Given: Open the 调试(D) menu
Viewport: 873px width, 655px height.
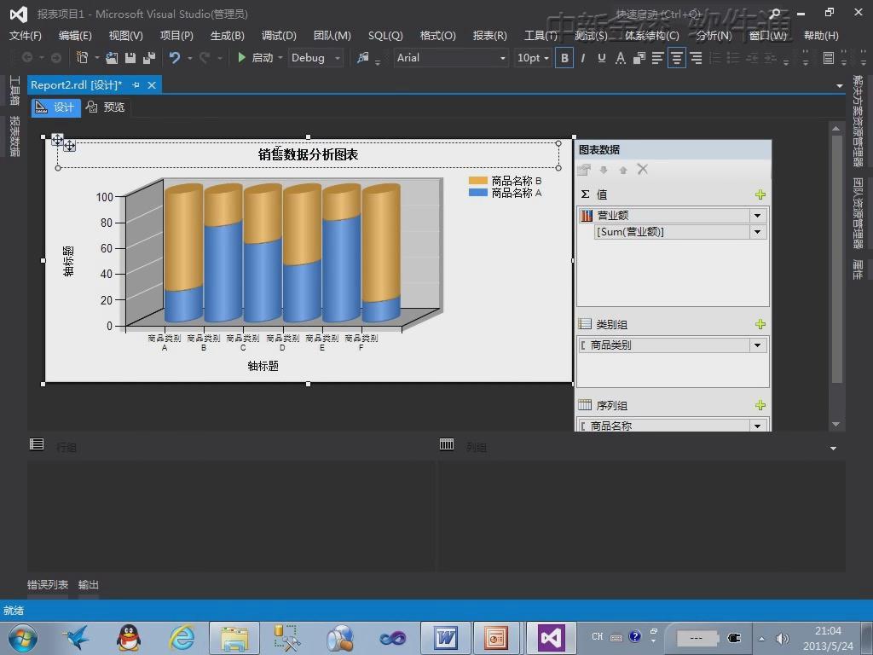Looking at the screenshot, I should [279, 36].
